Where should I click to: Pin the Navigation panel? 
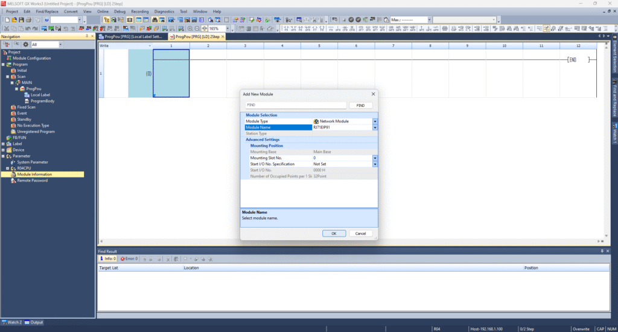87,36
